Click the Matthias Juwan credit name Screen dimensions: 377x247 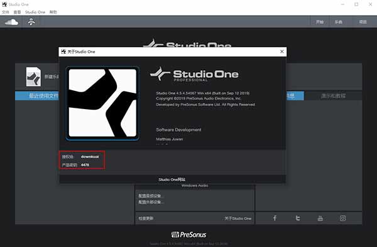tap(170, 139)
